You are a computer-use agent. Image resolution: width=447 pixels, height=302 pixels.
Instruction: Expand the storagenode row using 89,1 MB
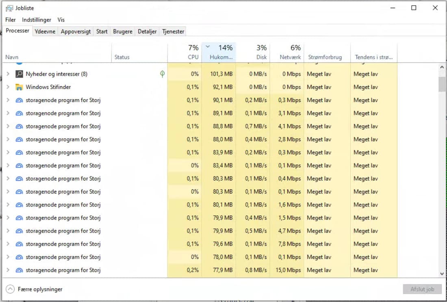(x=8, y=113)
